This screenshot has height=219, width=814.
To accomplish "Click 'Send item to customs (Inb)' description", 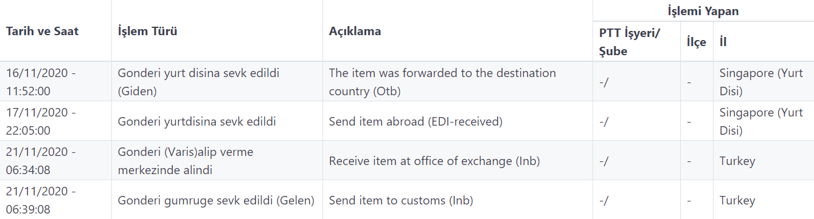I will [401, 200].
